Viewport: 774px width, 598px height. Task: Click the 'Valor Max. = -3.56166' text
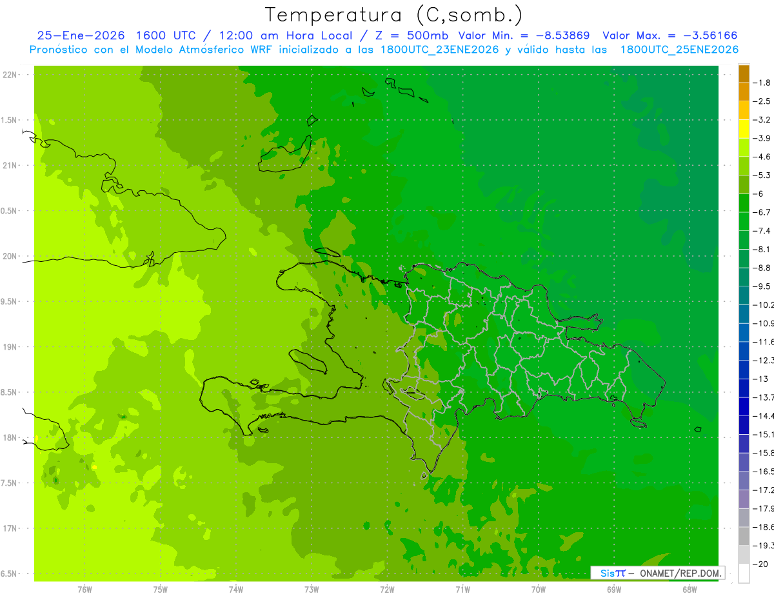[x=670, y=35]
